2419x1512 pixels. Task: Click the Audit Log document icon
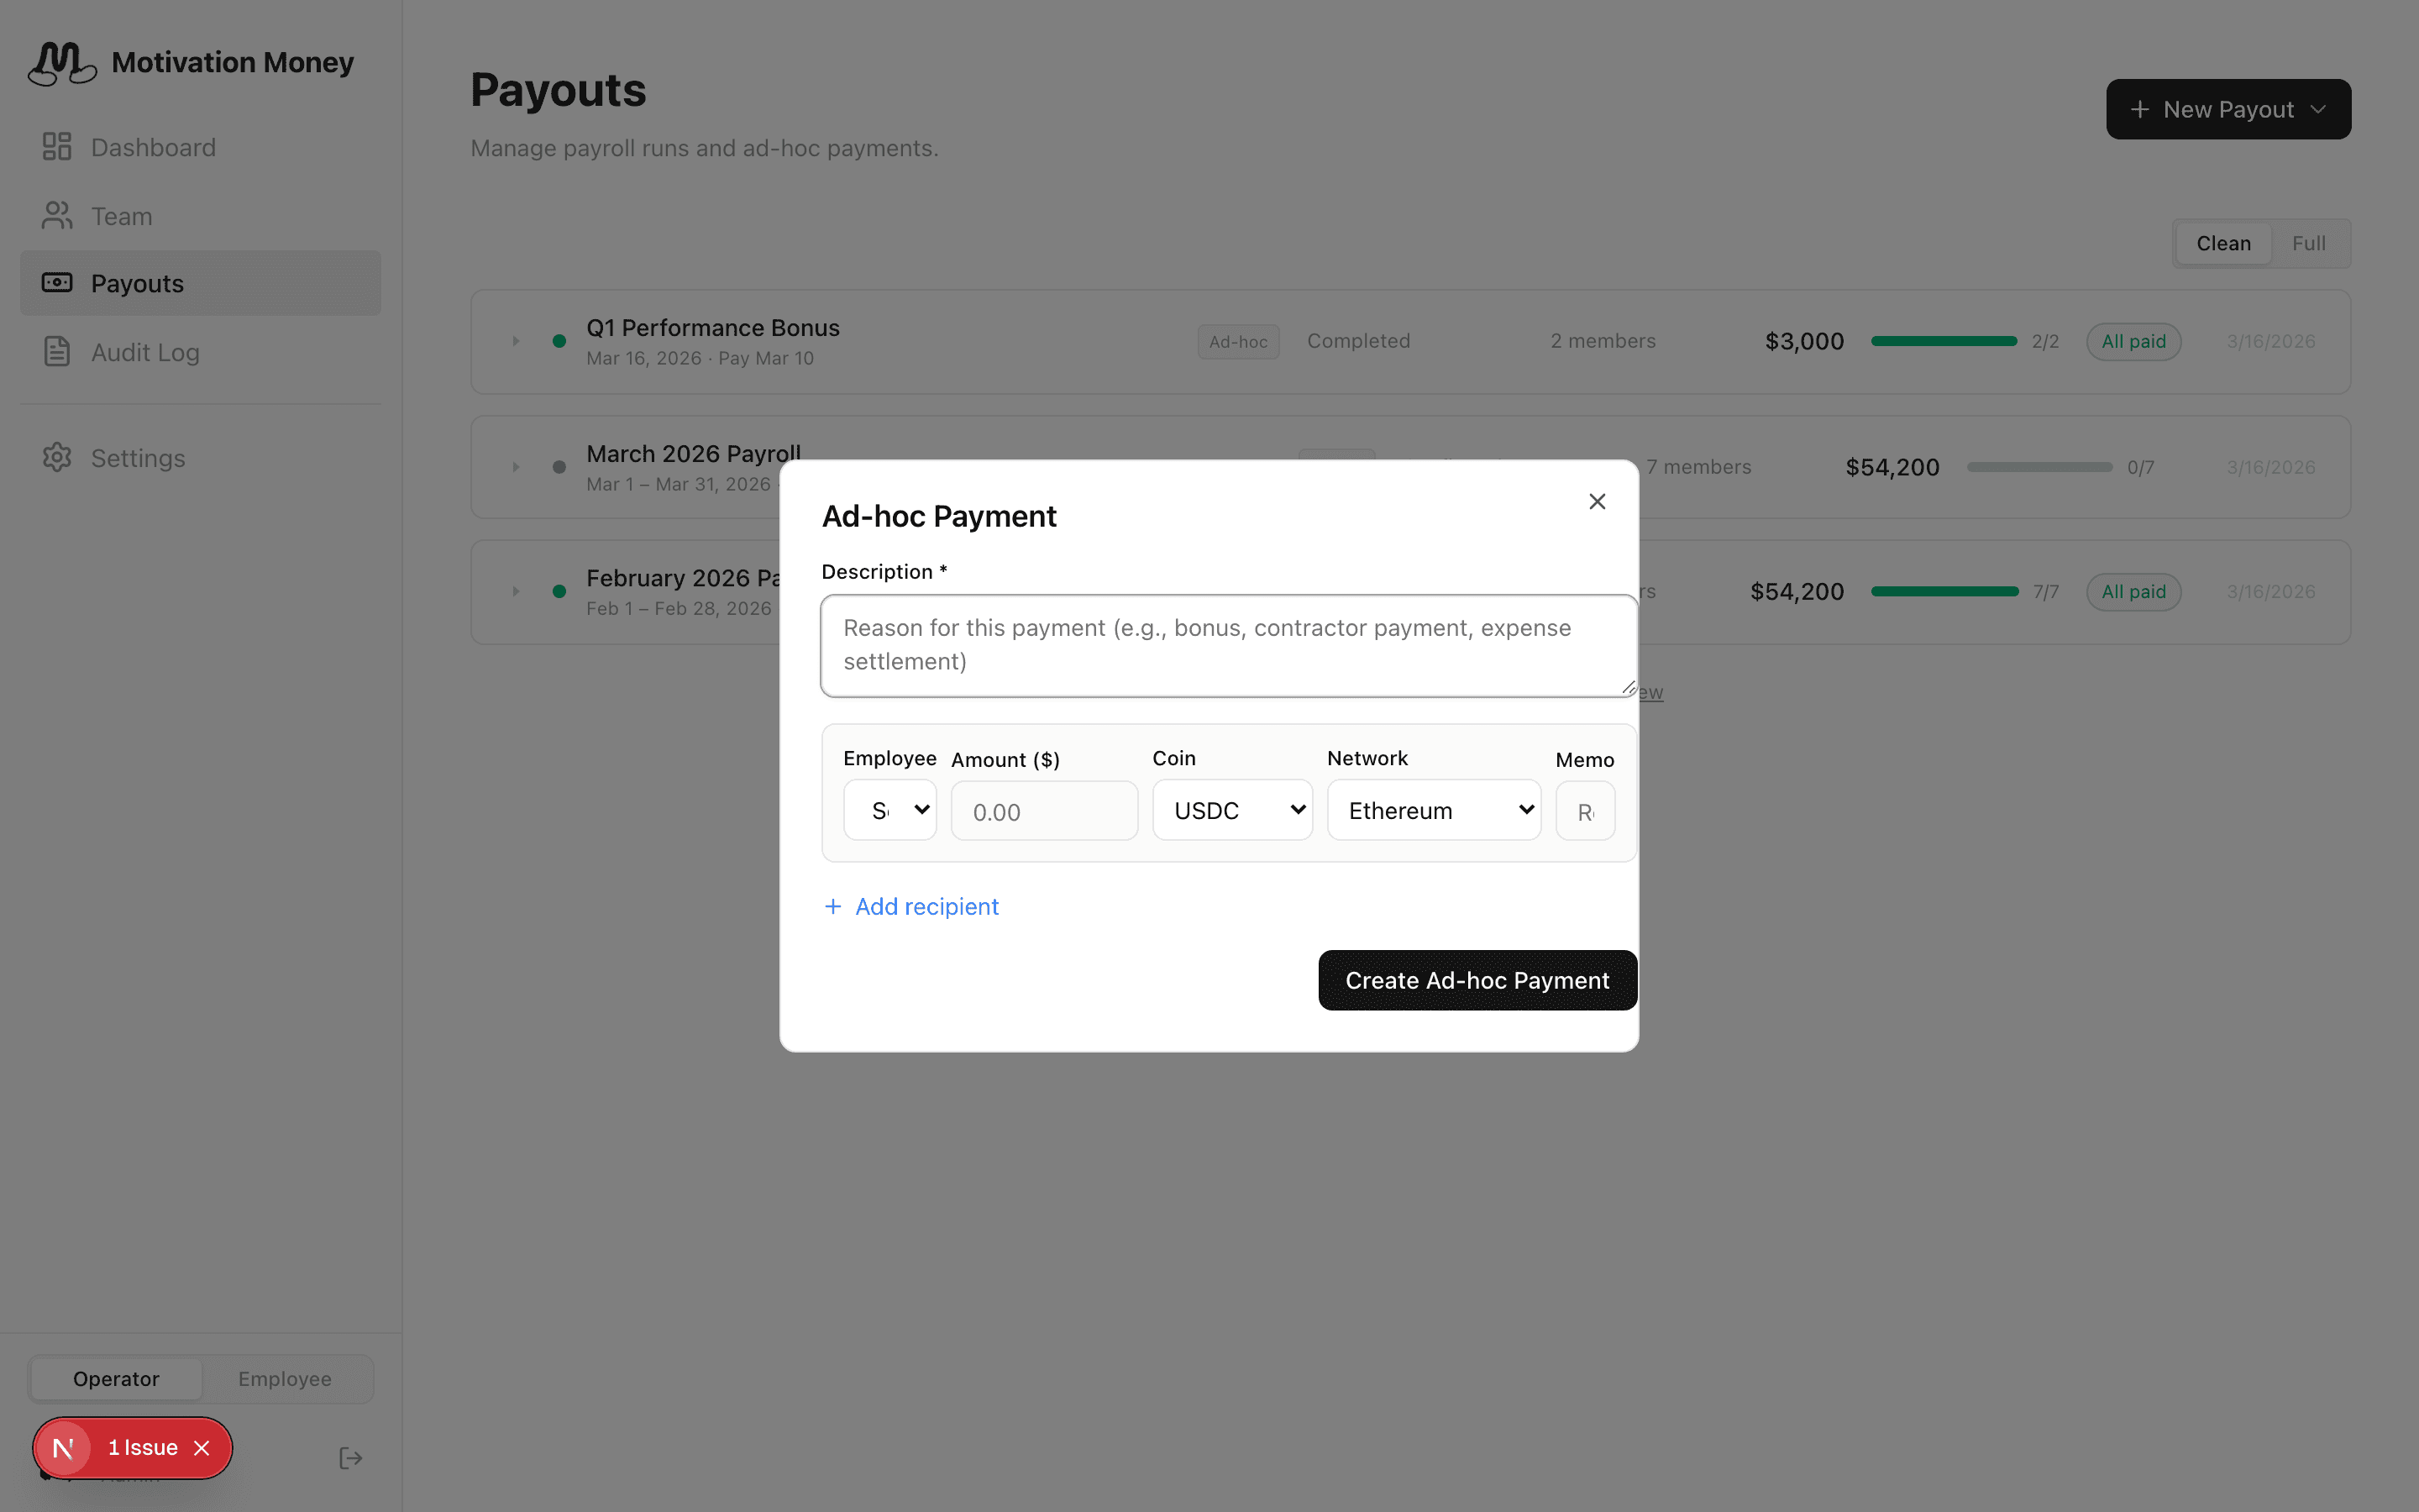click(x=57, y=352)
